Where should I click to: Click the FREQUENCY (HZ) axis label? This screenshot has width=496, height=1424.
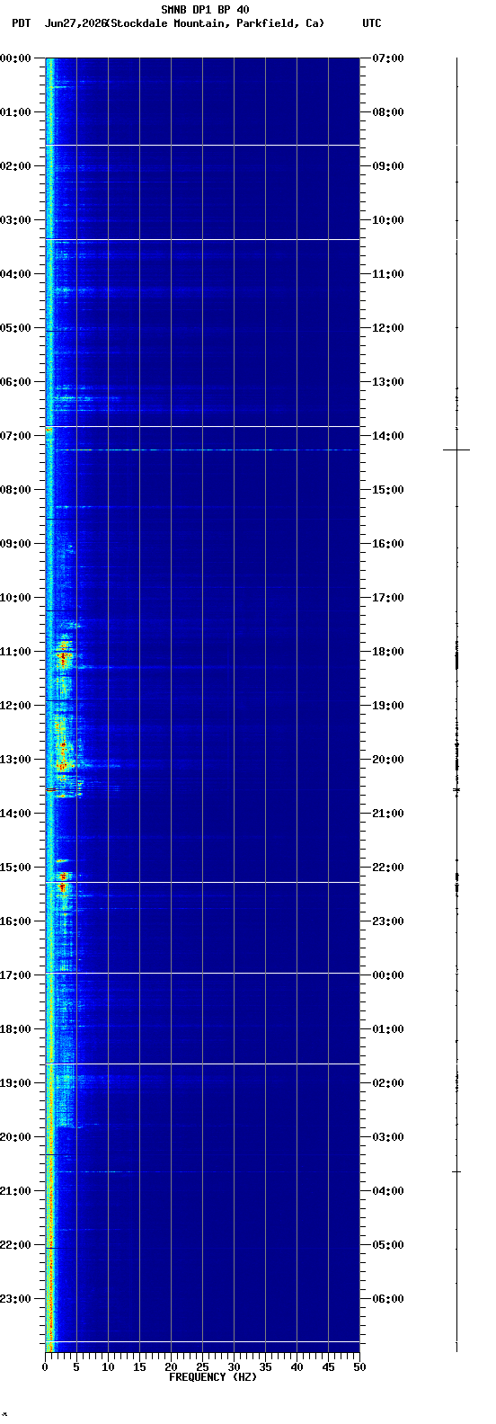(x=213, y=1376)
